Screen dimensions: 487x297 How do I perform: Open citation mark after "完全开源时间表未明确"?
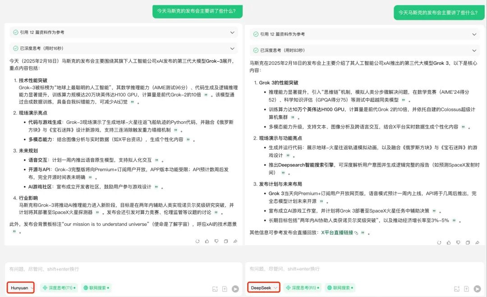(x=90, y=178)
